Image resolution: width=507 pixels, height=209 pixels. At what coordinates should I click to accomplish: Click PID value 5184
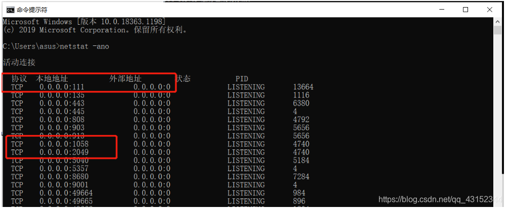tap(302, 161)
